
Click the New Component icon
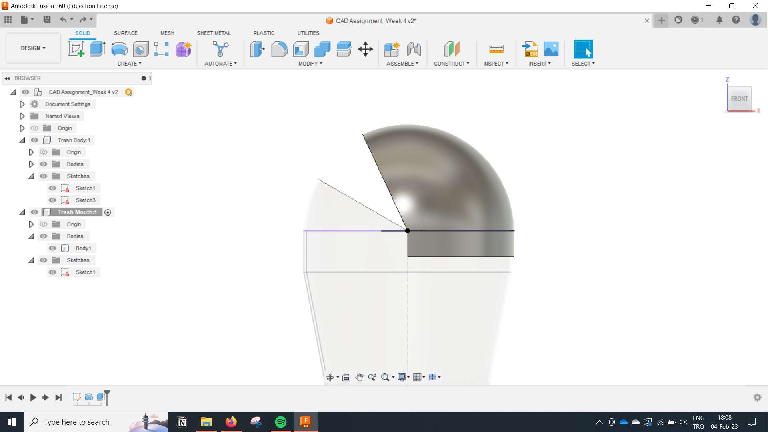pyautogui.click(x=392, y=49)
